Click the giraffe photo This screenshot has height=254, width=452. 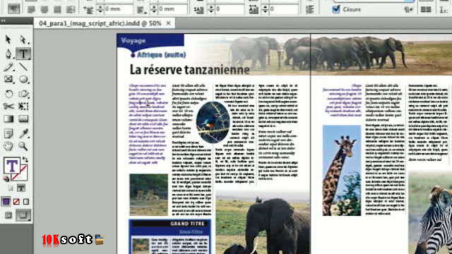coord(342,170)
